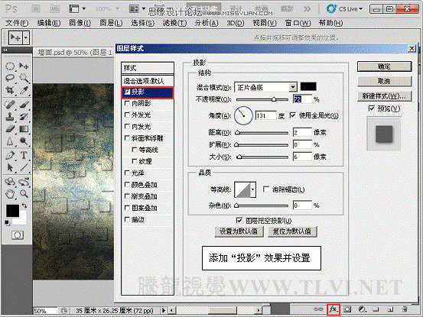The width and height of the screenshot is (423, 317).
Task: Click the add layer mask icon
Action: click(347, 309)
